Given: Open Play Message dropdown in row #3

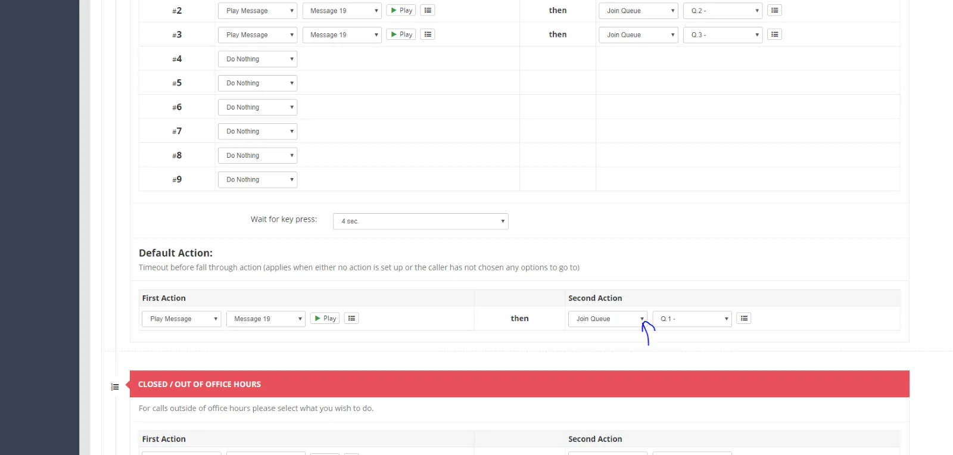Looking at the screenshot, I should point(257,35).
